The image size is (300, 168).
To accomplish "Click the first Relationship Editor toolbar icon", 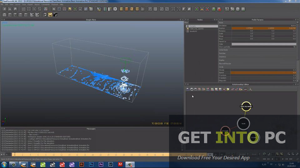I will [x=188, y=89].
